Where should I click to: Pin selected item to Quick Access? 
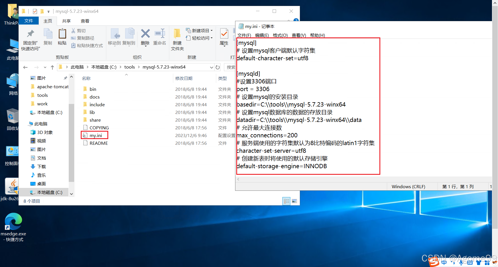30,37
